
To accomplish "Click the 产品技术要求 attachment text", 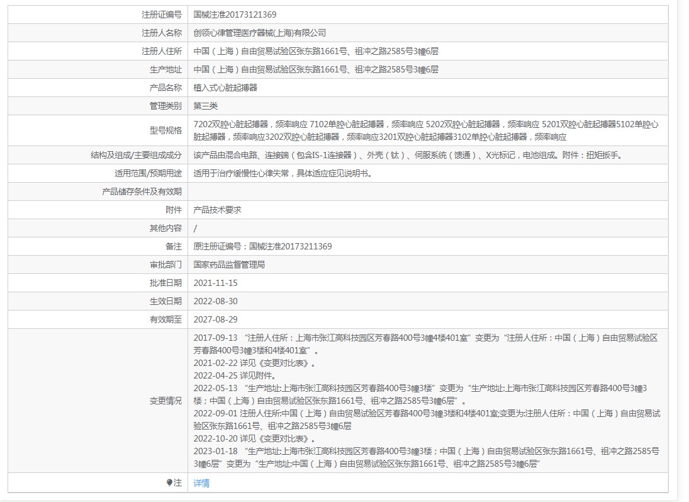I will coord(218,210).
